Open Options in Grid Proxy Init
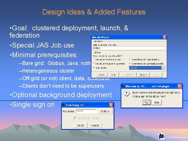This screenshot has width=188, height=141. pos(105,111)
